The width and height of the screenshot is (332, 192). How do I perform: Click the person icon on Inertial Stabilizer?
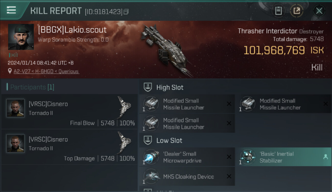pyautogui.click(x=325, y=157)
